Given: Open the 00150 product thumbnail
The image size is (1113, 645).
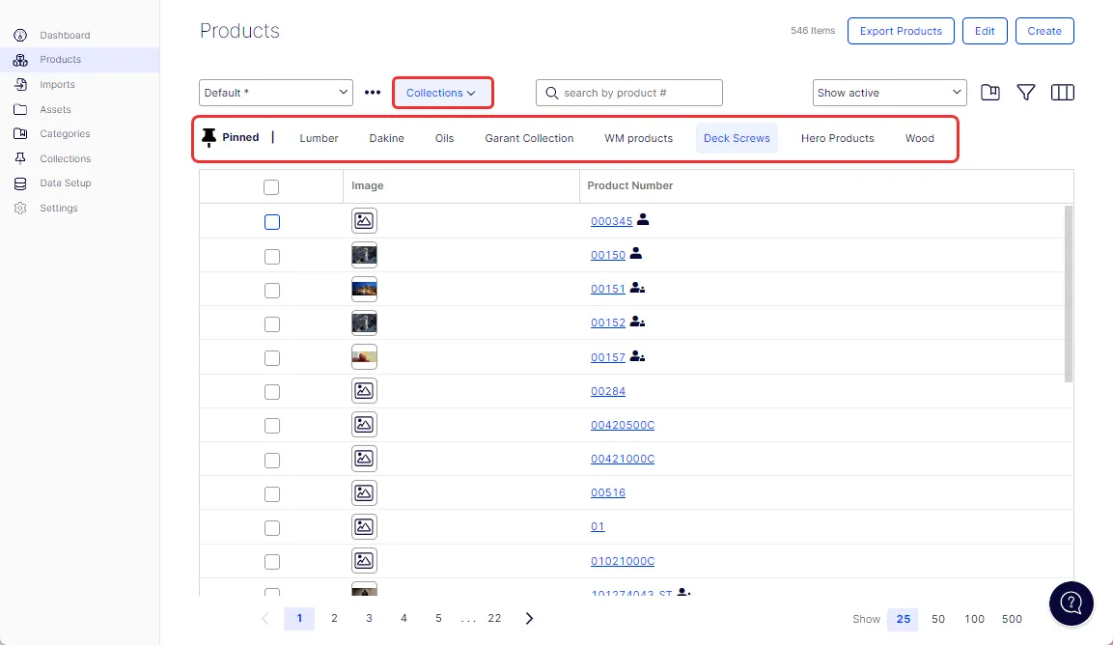Looking at the screenshot, I should (364, 255).
